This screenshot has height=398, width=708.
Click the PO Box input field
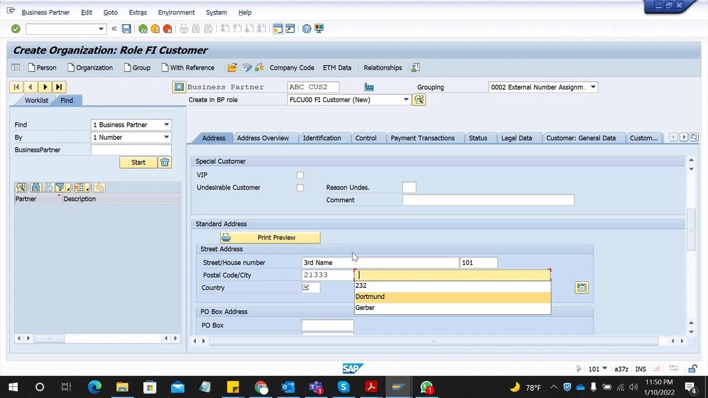[x=327, y=325]
